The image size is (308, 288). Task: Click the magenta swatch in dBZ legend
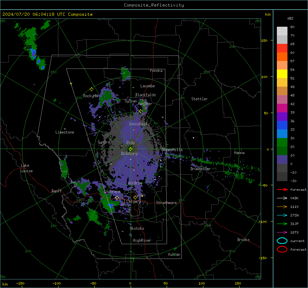[282, 108]
